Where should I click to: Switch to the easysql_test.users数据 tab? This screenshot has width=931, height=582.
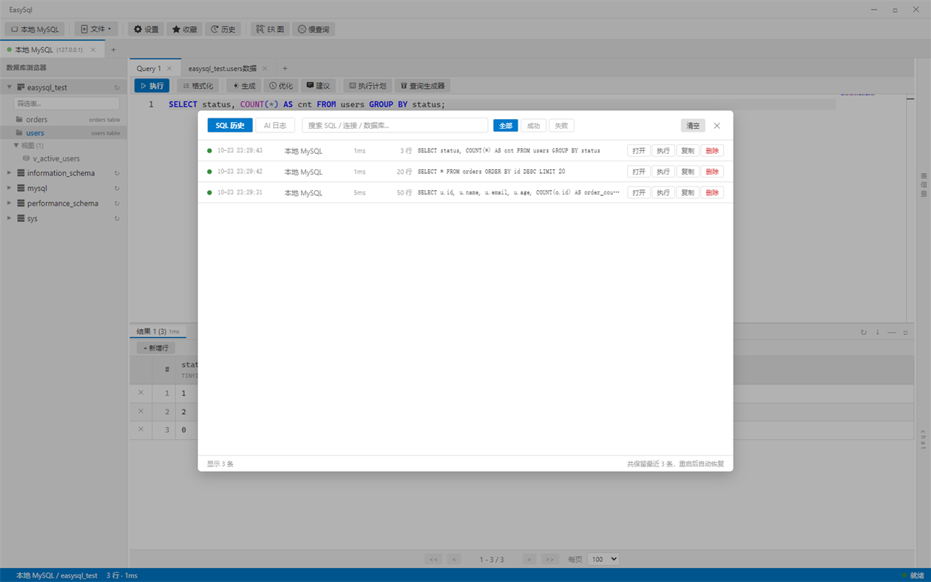coord(223,69)
